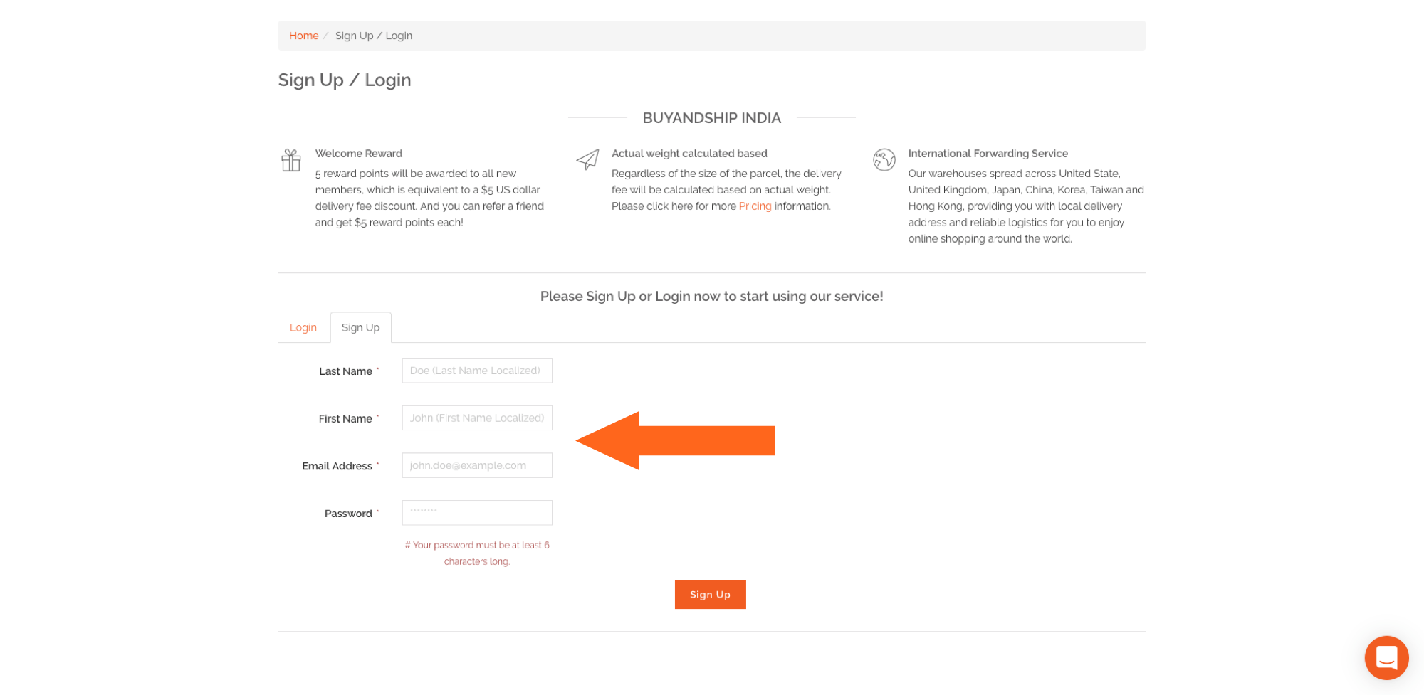This screenshot has width=1424, height=695.
Task: Focus the Last Name input field
Action: [x=477, y=371]
